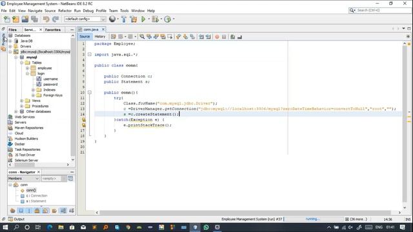Click the Undo arrow in main toolbar

tap(46, 19)
